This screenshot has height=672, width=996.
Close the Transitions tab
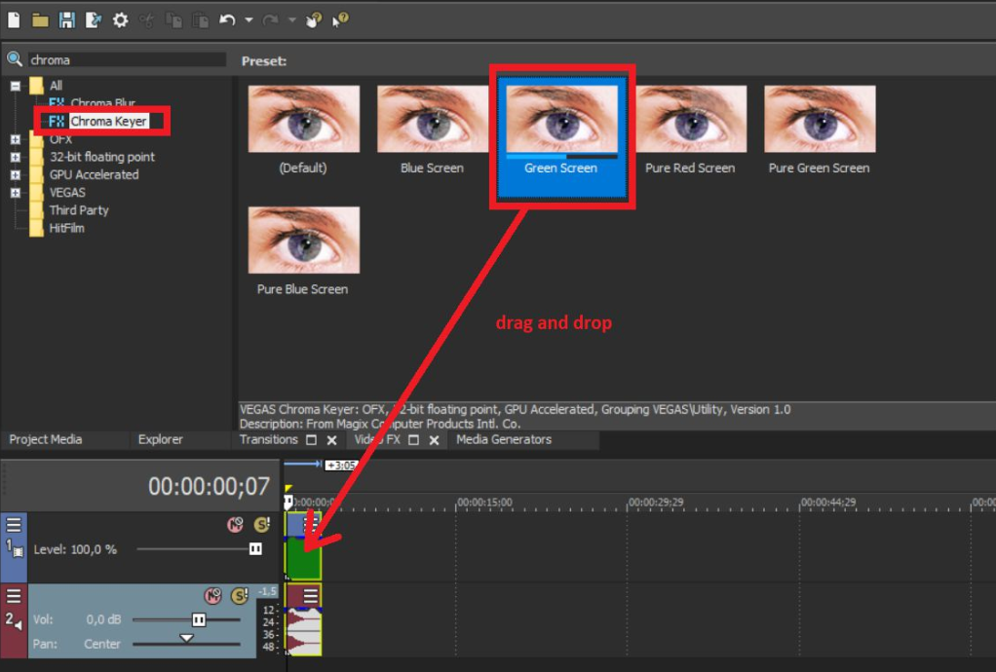tap(331, 440)
